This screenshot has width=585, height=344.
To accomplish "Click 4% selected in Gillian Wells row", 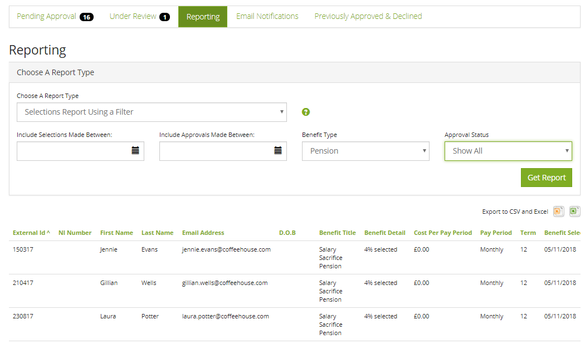I will 381,283.
